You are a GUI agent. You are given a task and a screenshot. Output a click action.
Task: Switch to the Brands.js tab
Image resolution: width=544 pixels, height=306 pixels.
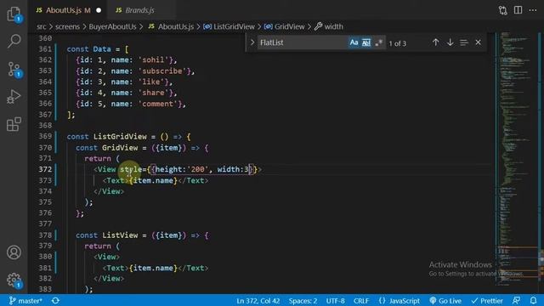[139, 10]
